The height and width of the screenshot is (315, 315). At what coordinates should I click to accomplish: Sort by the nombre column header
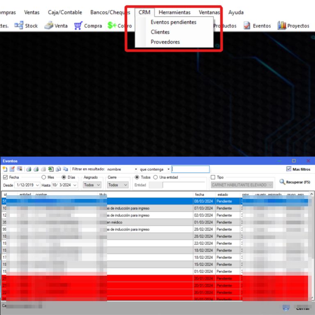[x=66, y=194]
